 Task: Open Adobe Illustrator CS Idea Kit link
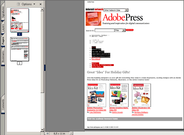tap(141, 109)
